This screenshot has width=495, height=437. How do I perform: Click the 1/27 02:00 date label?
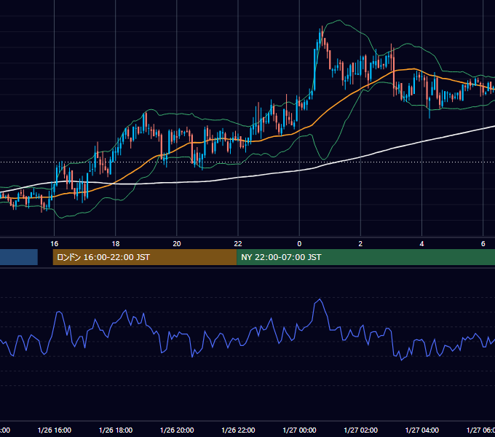[360, 430]
